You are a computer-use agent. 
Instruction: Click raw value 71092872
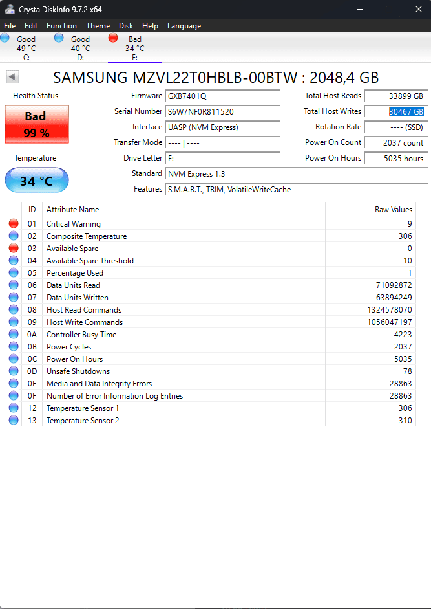(x=394, y=285)
